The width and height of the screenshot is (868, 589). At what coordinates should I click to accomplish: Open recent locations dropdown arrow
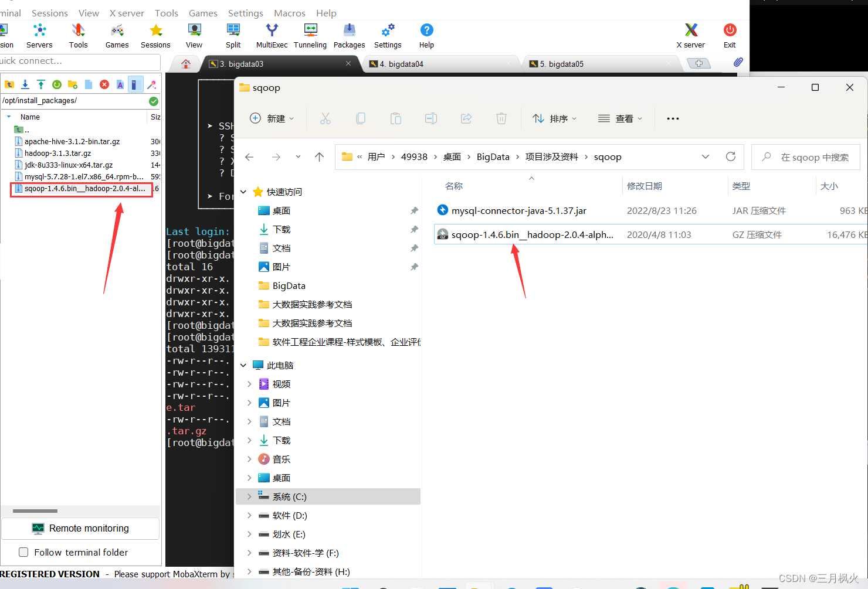click(298, 156)
